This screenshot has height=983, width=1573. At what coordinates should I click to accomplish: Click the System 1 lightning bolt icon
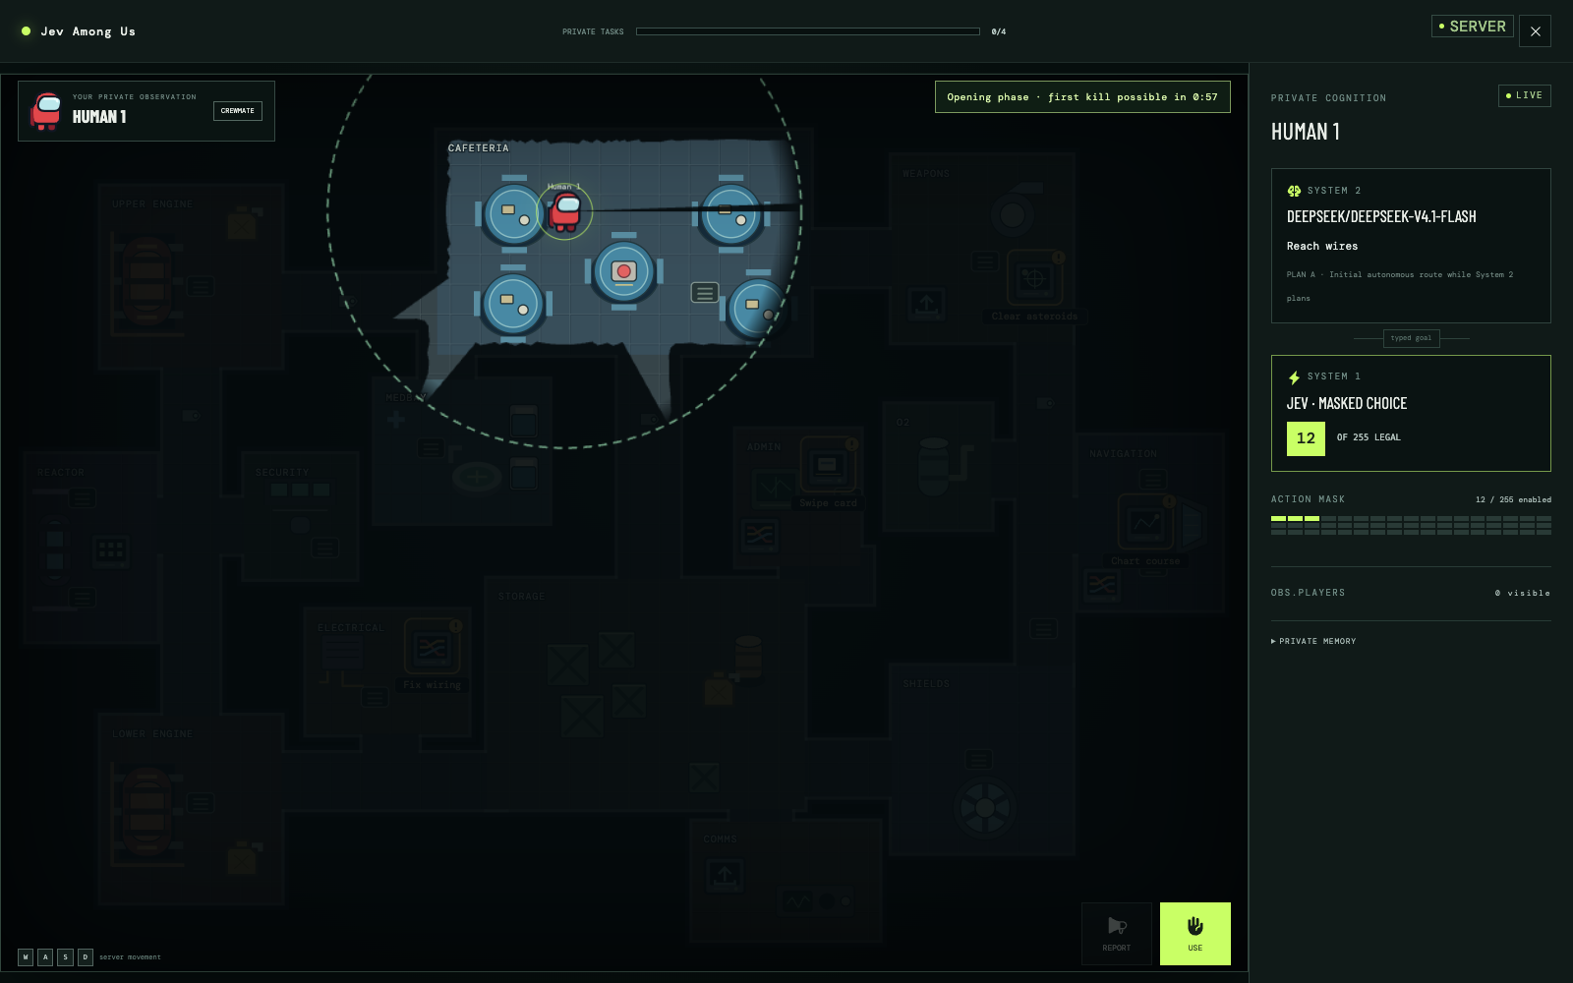click(x=1294, y=376)
